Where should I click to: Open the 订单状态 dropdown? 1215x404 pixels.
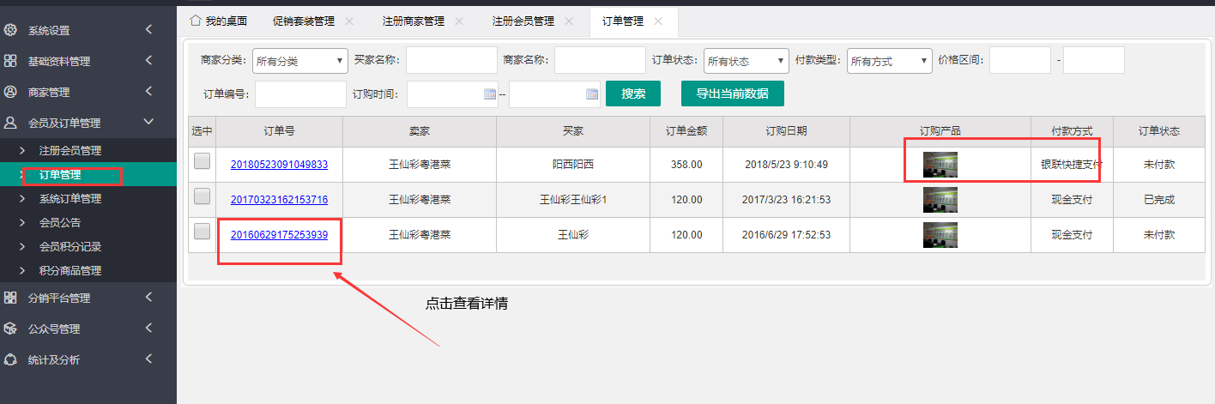coord(746,61)
